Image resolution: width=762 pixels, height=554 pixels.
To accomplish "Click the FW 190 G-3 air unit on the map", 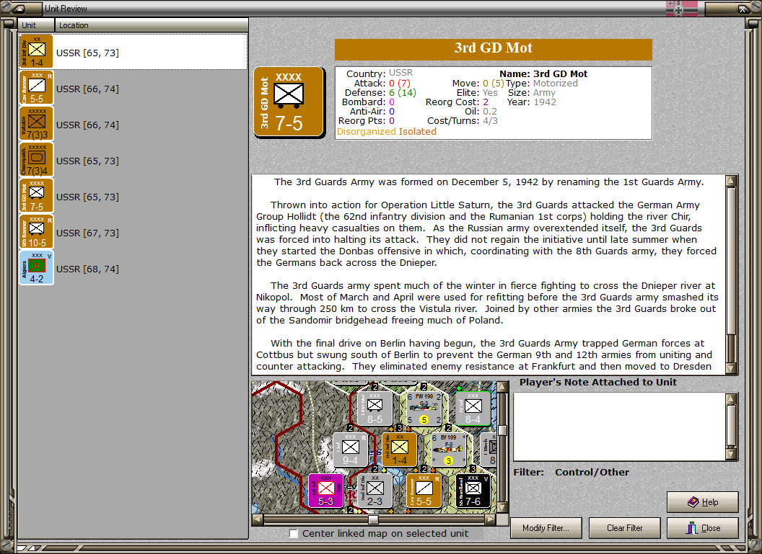I will pos(424,408).
